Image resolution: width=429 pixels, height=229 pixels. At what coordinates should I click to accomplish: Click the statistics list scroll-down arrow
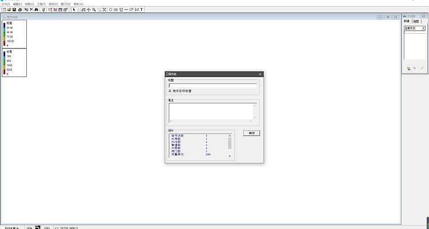pyautogui.click(x=230, y=156)
